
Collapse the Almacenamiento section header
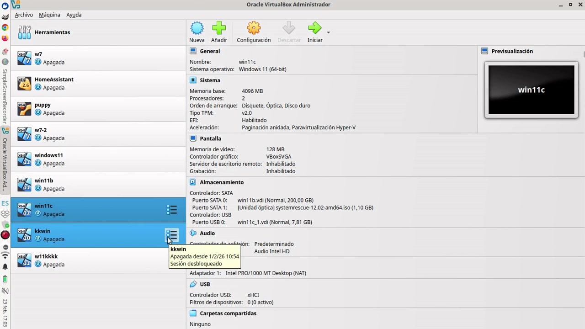pyautogui.click(x=222, y=182)
